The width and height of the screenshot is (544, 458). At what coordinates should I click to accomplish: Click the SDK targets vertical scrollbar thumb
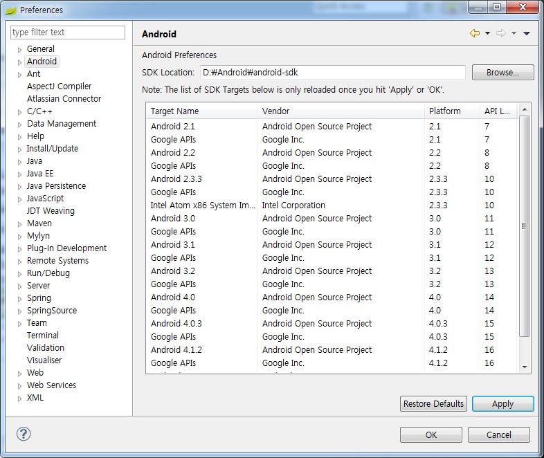pos(524,226)
